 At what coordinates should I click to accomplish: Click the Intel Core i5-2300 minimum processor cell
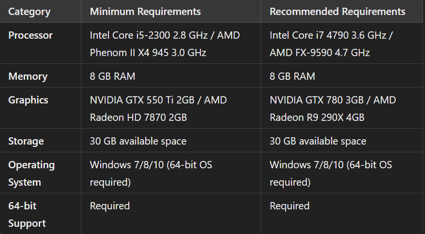click(165, 44)
